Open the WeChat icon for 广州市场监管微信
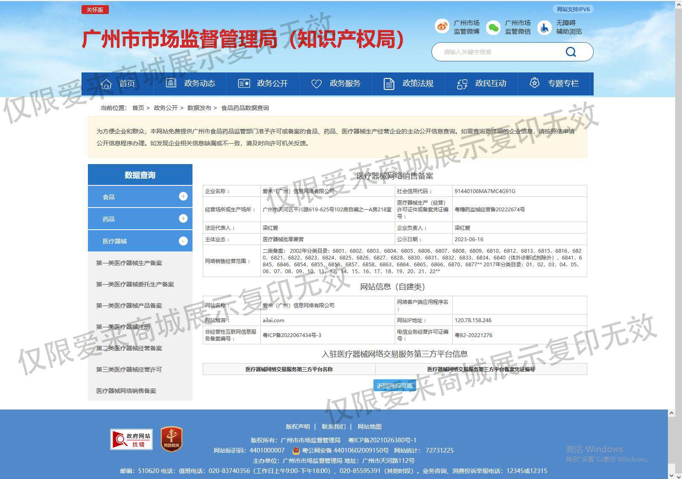 point(493,28)
